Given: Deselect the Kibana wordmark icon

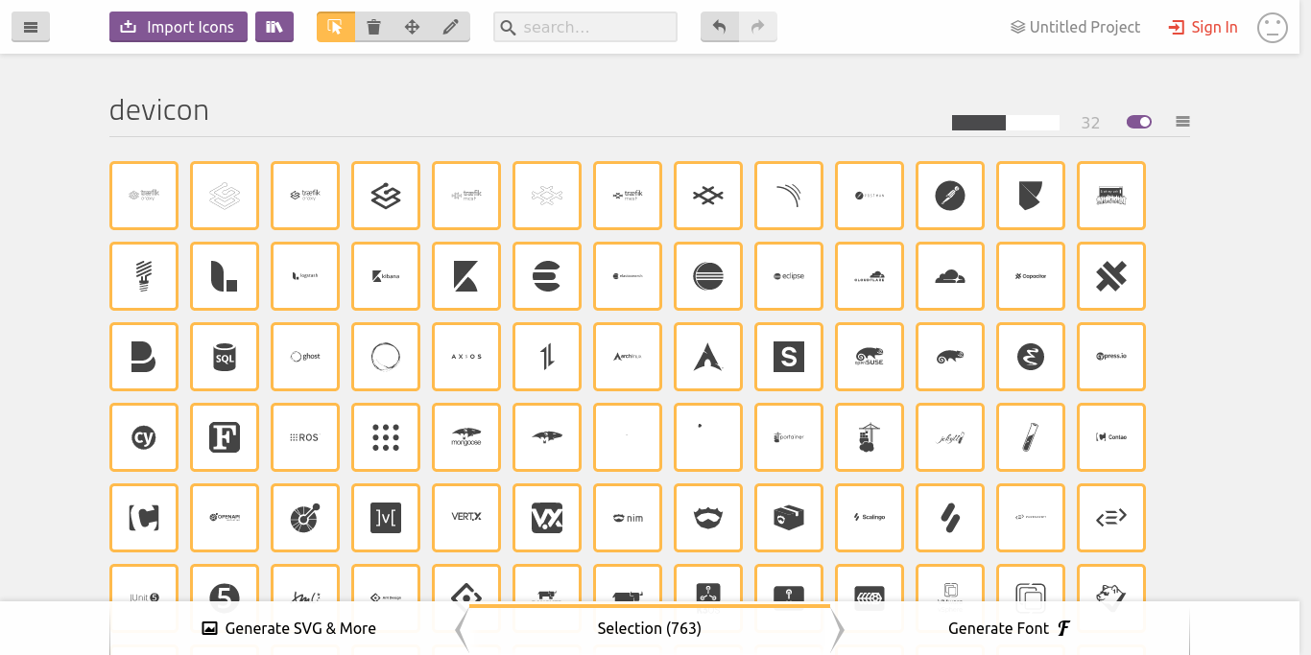Looking at the screenshot, I should click(x=386, y=276).
